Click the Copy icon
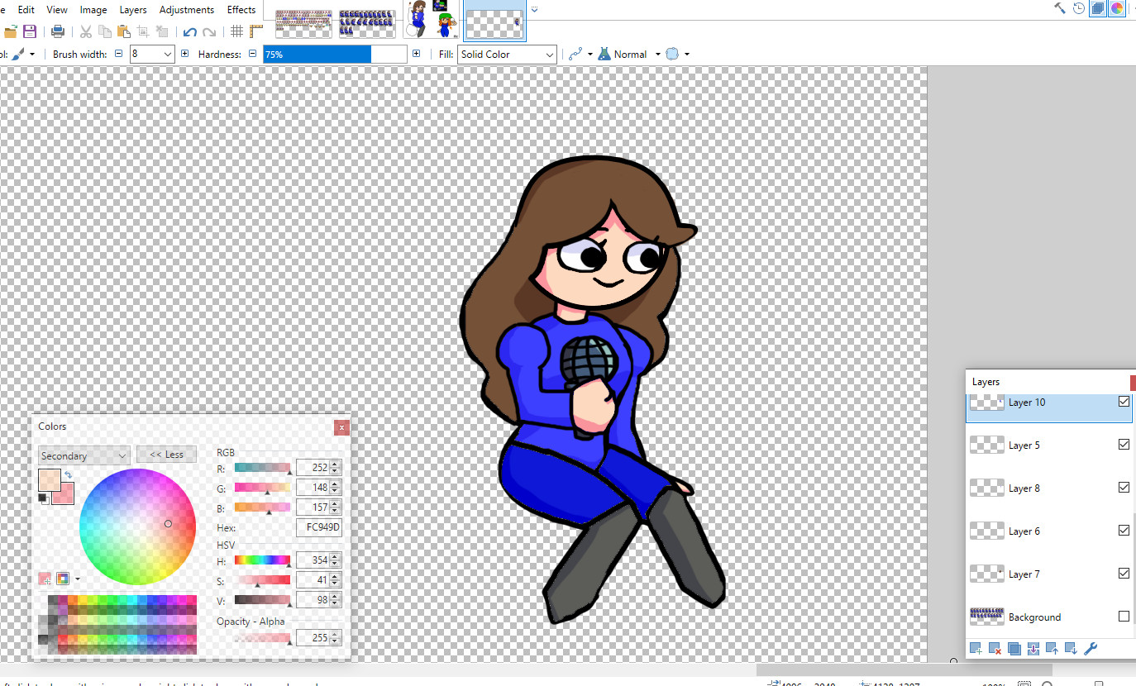The height and width of the screenshot is (686, 1136). (x=105, y=31)
